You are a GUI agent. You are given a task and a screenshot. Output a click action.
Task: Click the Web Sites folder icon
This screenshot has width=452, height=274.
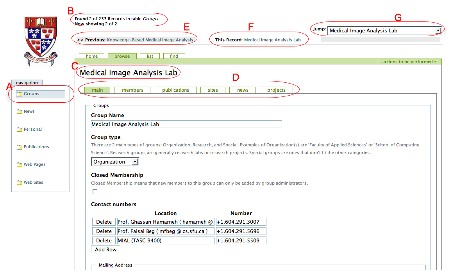click(x=20, y=183)
